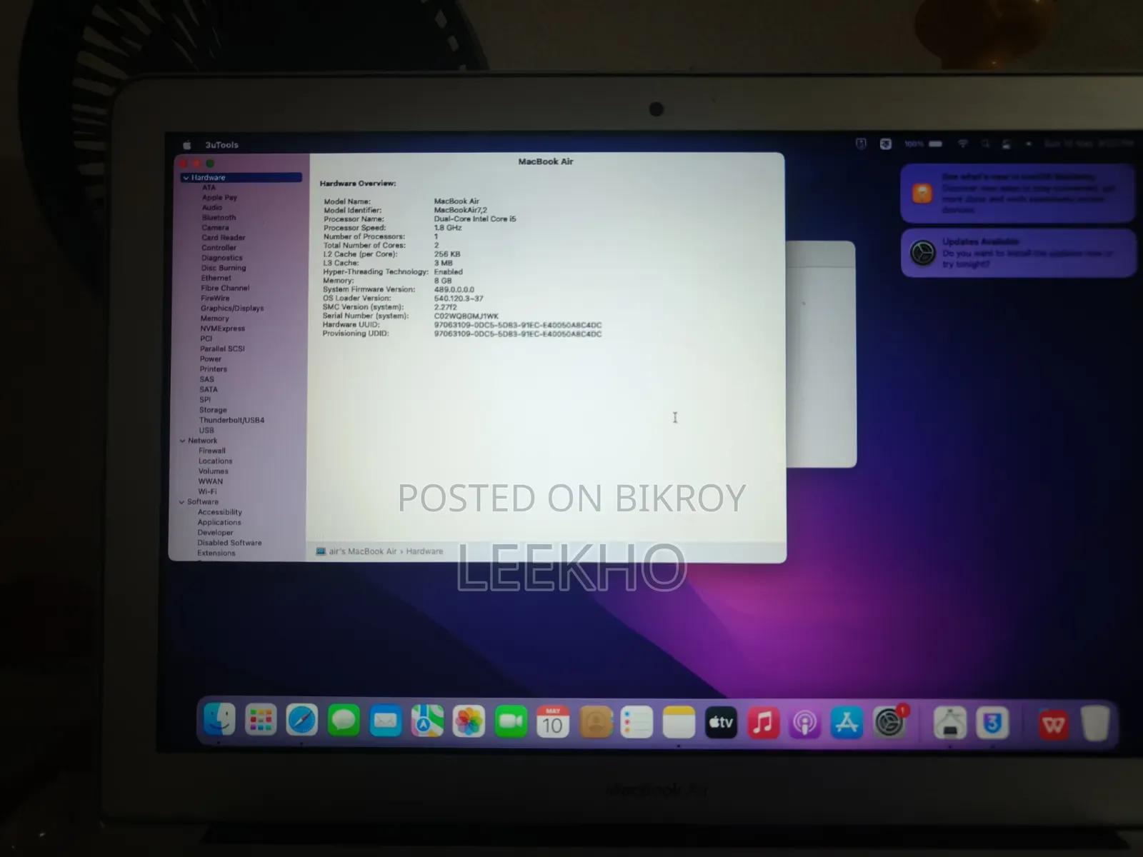Click "Hardware" in the path bar
1143x857 pixels.
point(424,551)
